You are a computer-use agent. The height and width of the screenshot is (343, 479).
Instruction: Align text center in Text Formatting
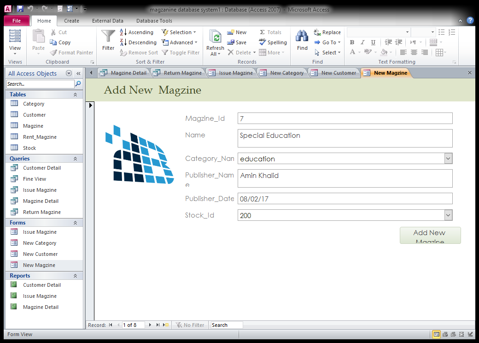[x=414, y=53]
